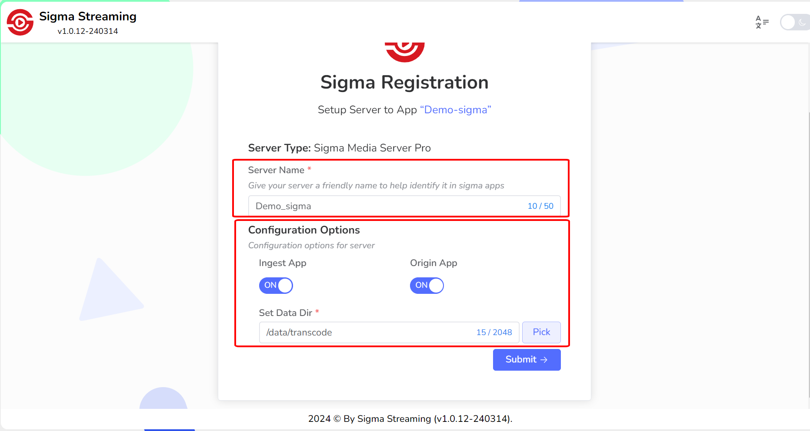Submit the server registration form
This screenshot has width=810, height=431.
pos(527,360)
